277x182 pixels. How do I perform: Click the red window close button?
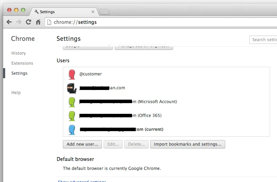(9, 10)
